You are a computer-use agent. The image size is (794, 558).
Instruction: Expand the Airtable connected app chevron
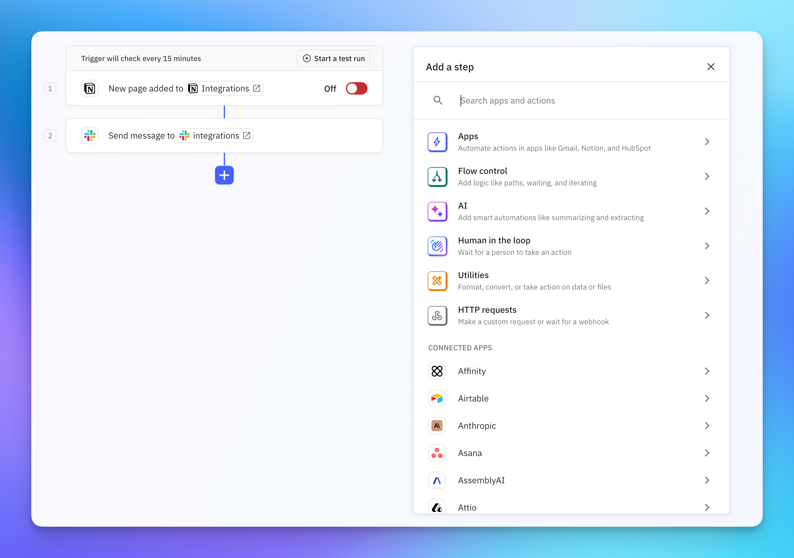[x=707, y=399]
